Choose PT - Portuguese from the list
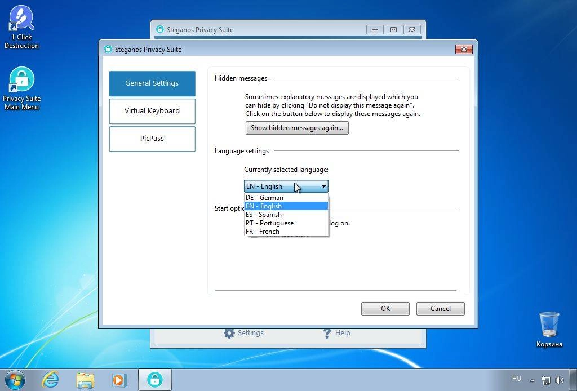577x391 pixels. 286,223
